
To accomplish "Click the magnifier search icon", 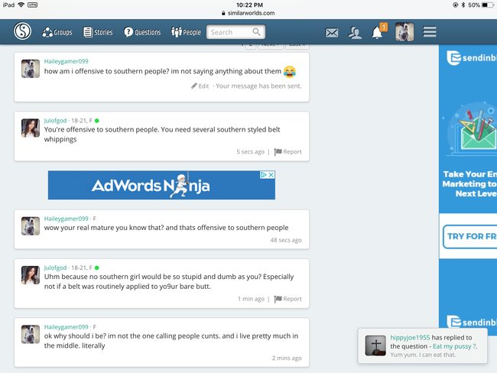I will point(256,31).
